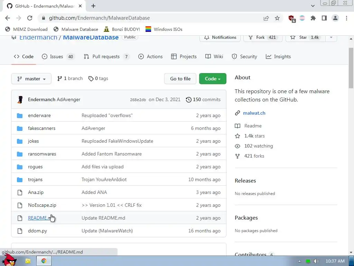Click the MalwareDatabase repository name
Screen dimensions: 354x266
91,37
